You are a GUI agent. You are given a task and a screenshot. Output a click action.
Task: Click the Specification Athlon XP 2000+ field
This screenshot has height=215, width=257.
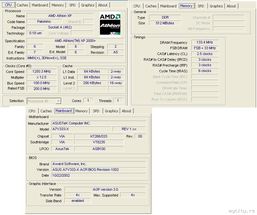pos(75,41)
